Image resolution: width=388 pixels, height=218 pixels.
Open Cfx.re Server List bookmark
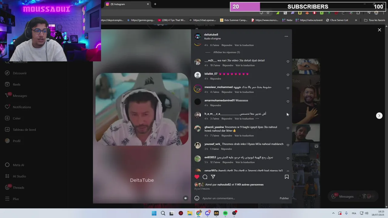tap(337, 20)
